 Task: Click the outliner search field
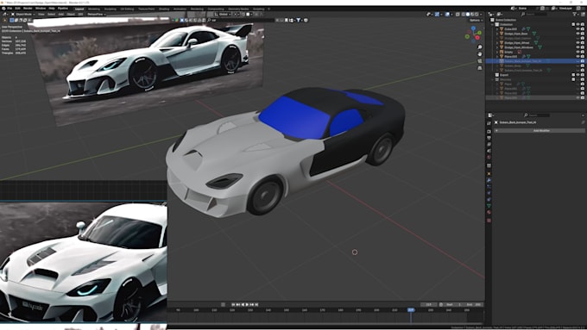(534, 14)
